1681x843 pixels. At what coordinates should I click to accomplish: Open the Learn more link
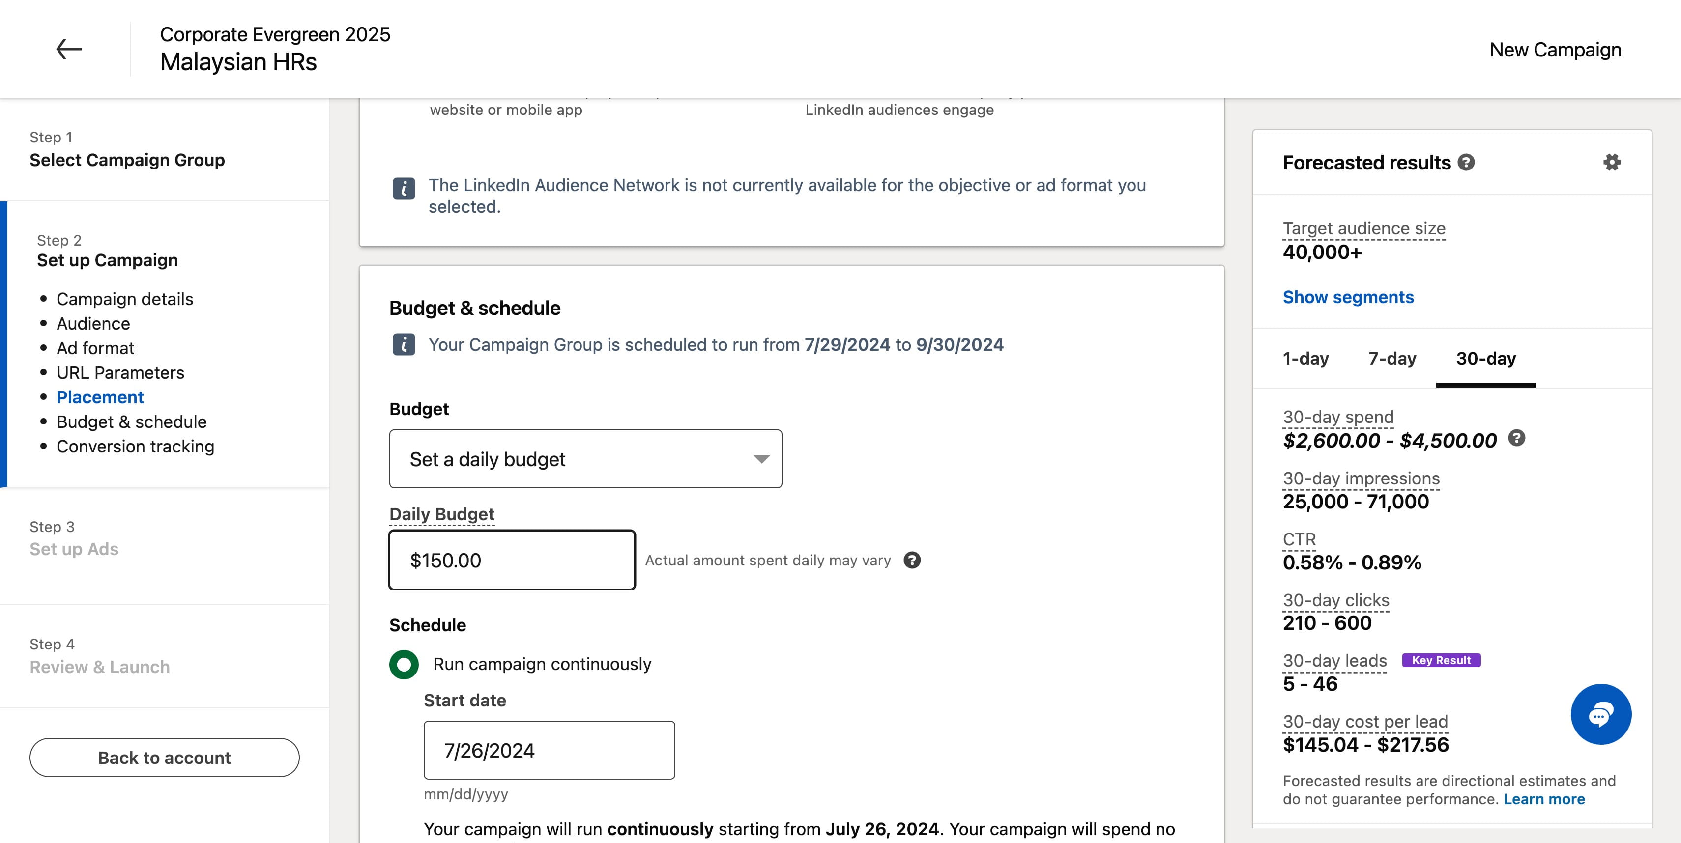point(1544,799)
